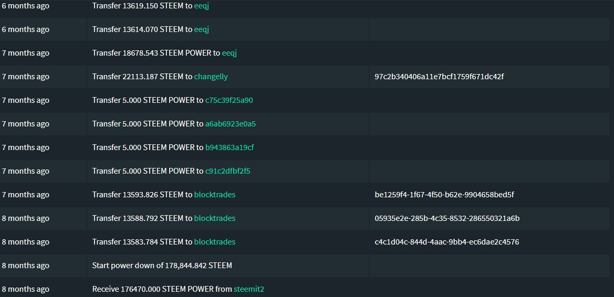
Task: Click 'Transfer 5.000 STEEM POWER to' before c91c2dfbf2f5
Action: pos(148,171)
